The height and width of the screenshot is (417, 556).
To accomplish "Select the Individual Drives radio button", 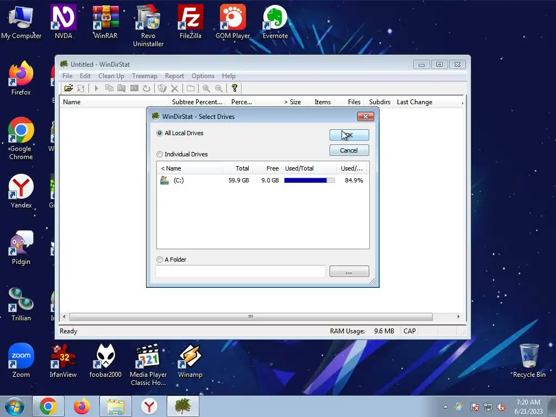I will click(x=160, y=154).
